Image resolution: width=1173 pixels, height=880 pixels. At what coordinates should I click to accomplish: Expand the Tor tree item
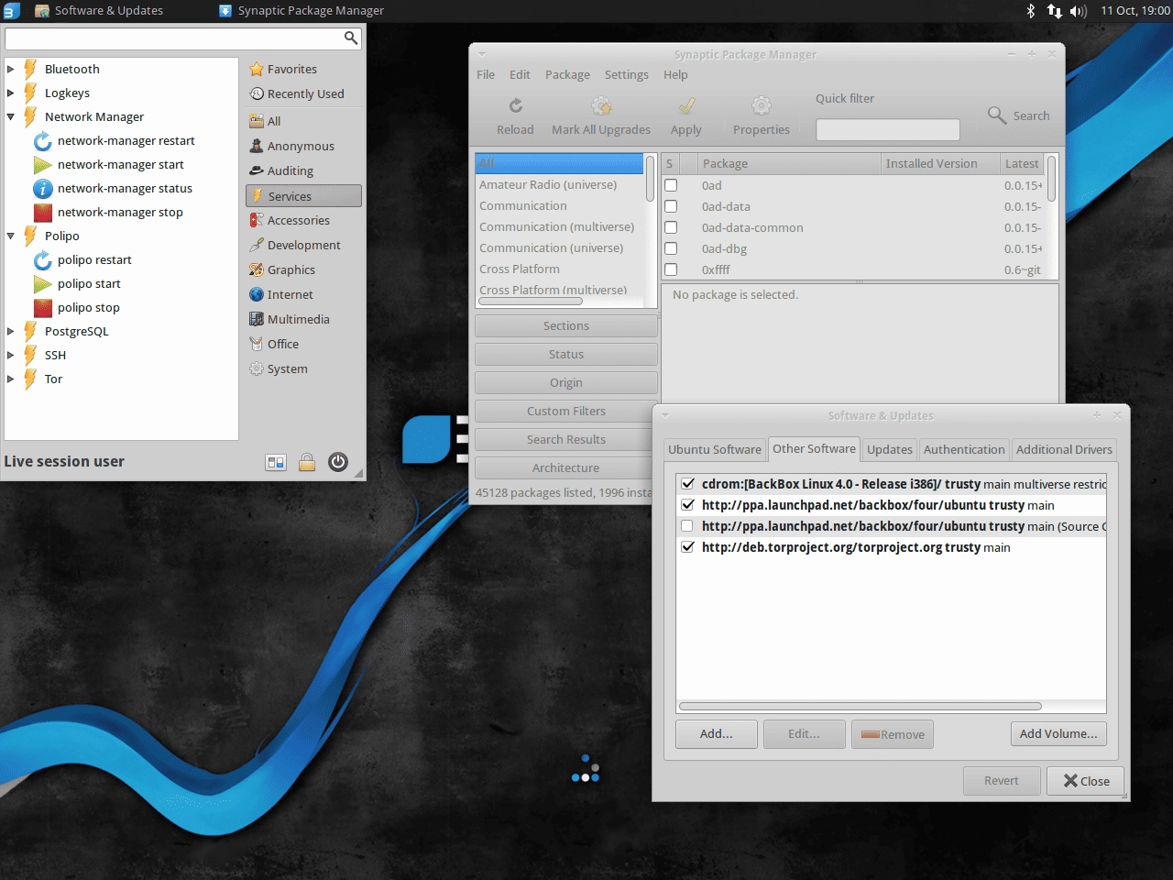point(10,379)
